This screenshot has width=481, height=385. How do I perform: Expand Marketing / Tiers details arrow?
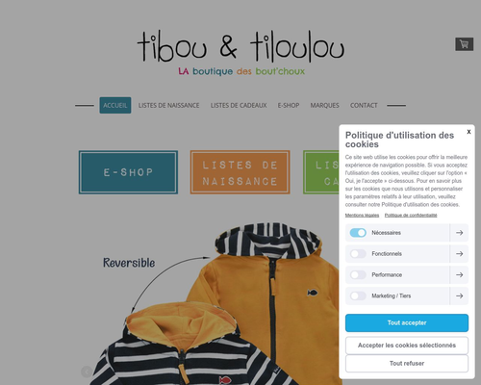[x=459, y=295]
